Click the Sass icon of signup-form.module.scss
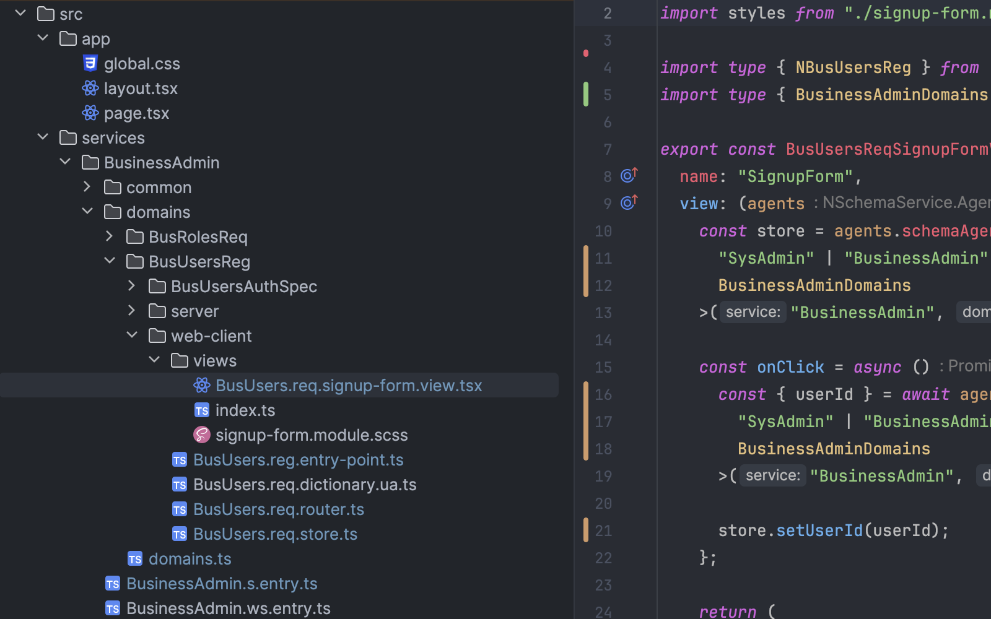991x619 pixels. coord(202,435)
